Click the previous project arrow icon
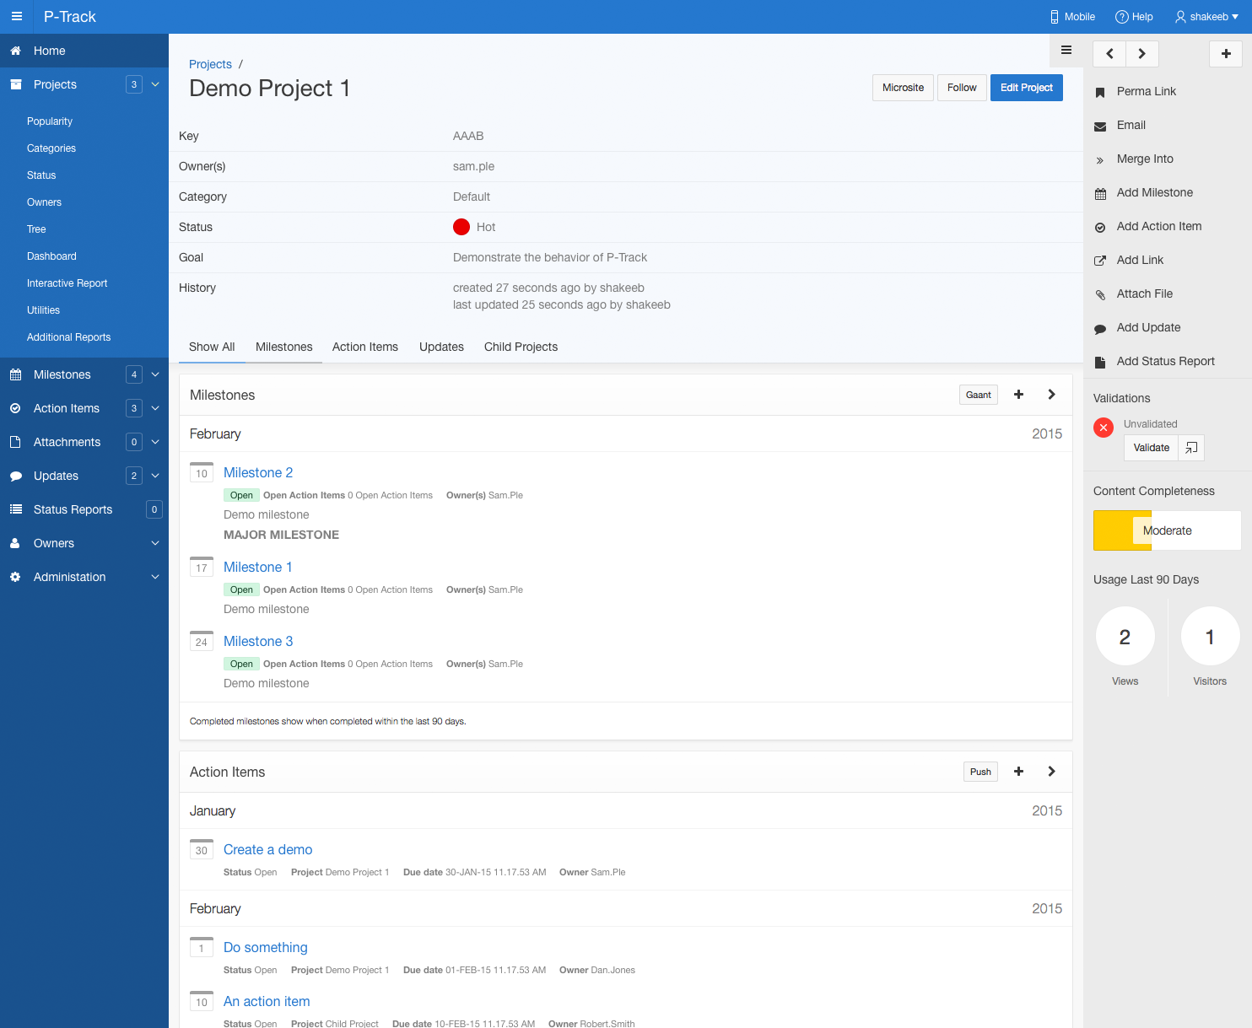The height and width of the screenshot is (1028, 1252). pos(1109,54)
